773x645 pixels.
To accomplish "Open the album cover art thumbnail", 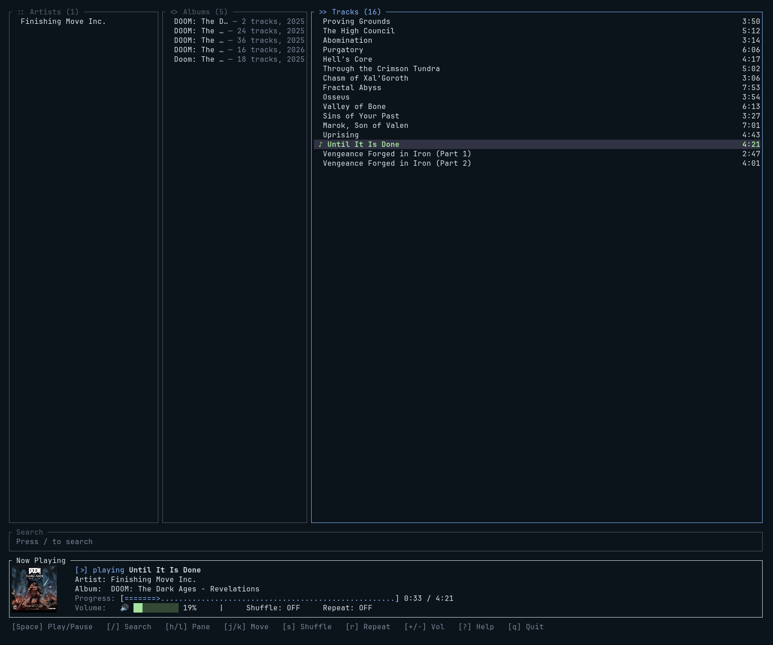I will tap(34, 589).
